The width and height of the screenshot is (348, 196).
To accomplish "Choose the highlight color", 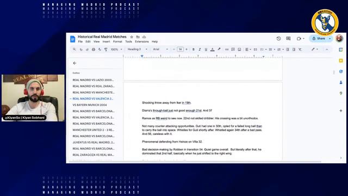I will 219,50.
